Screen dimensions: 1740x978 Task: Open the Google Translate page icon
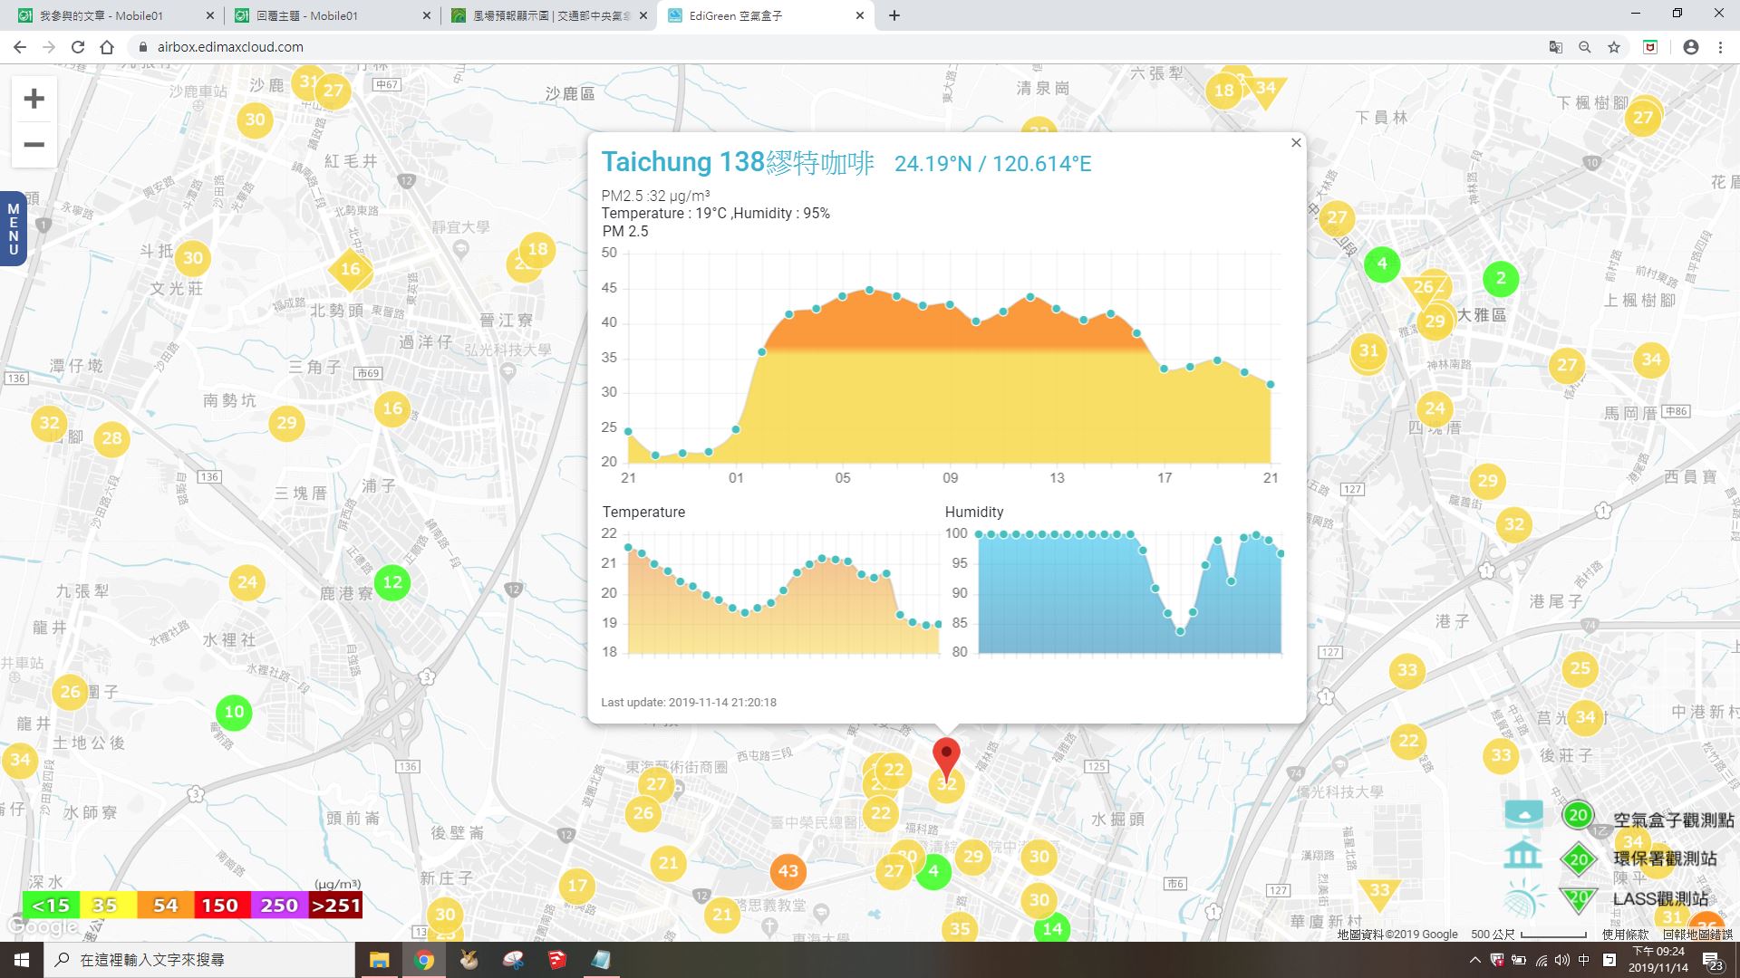point(1556,47)
